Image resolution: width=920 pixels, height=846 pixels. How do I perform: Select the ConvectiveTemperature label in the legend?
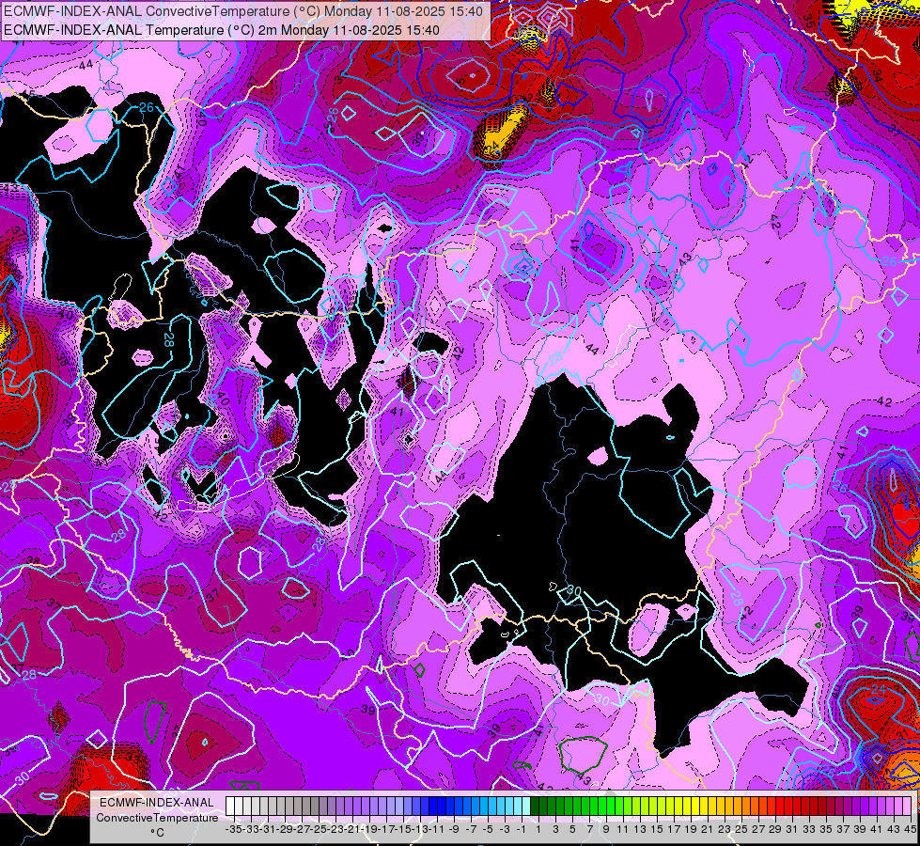click(x=157, y=817)
